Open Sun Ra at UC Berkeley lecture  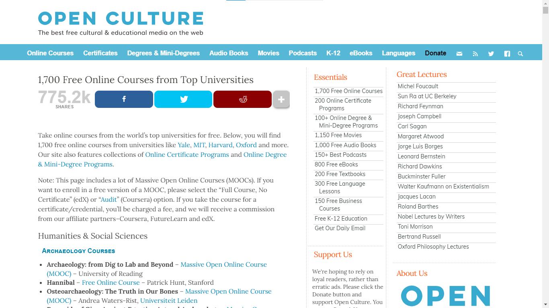tap(427, 96)
